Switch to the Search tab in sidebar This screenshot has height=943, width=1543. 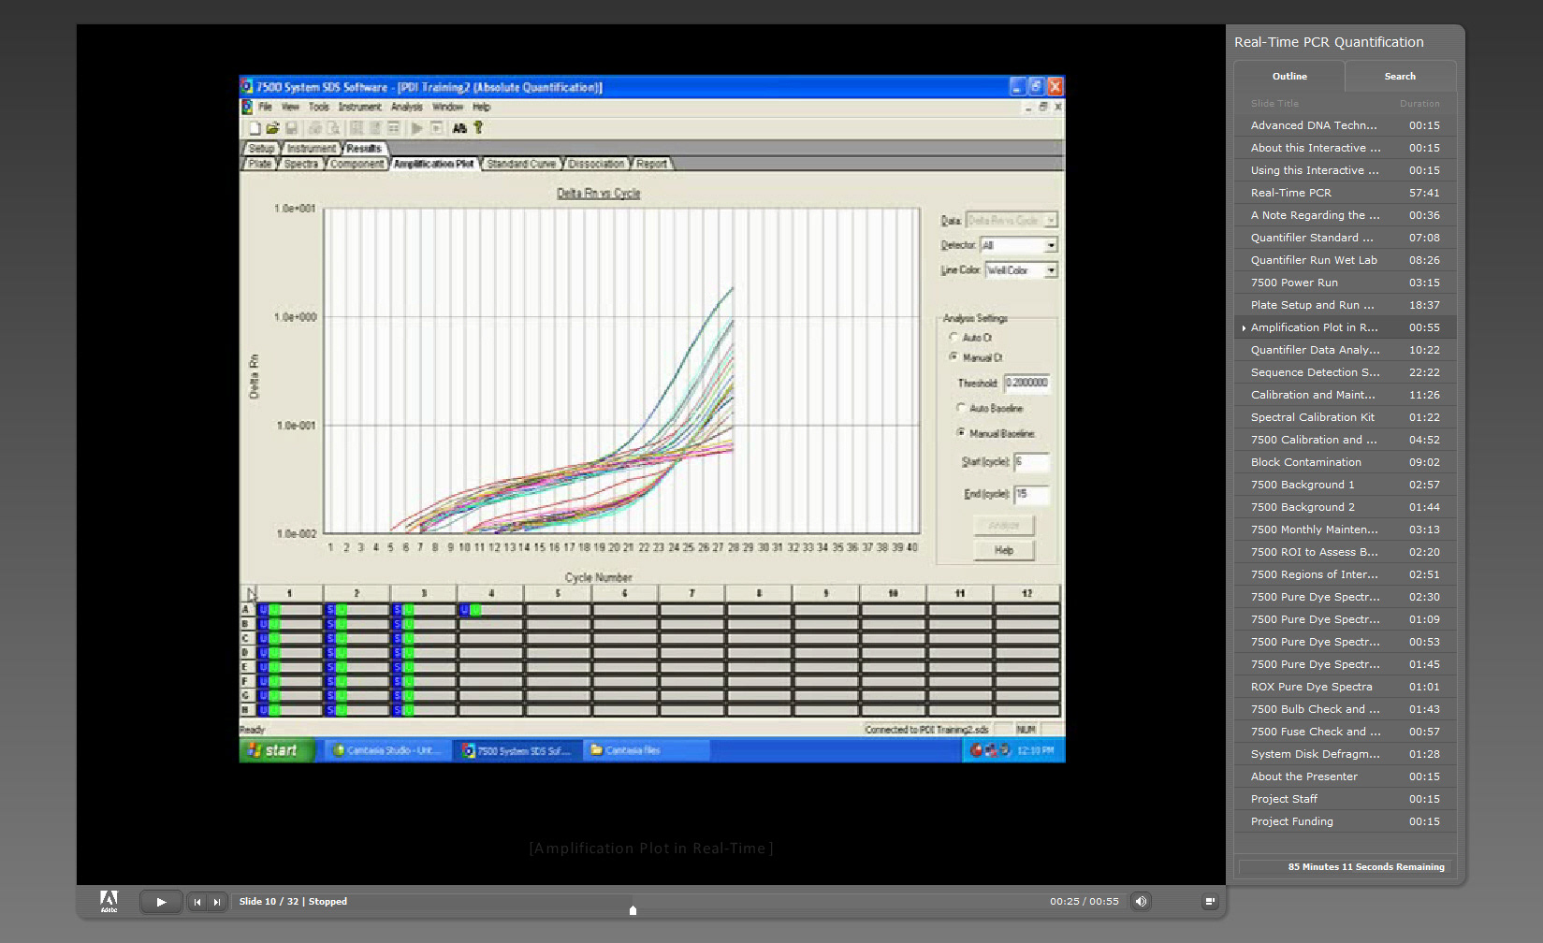point(1400,77)
